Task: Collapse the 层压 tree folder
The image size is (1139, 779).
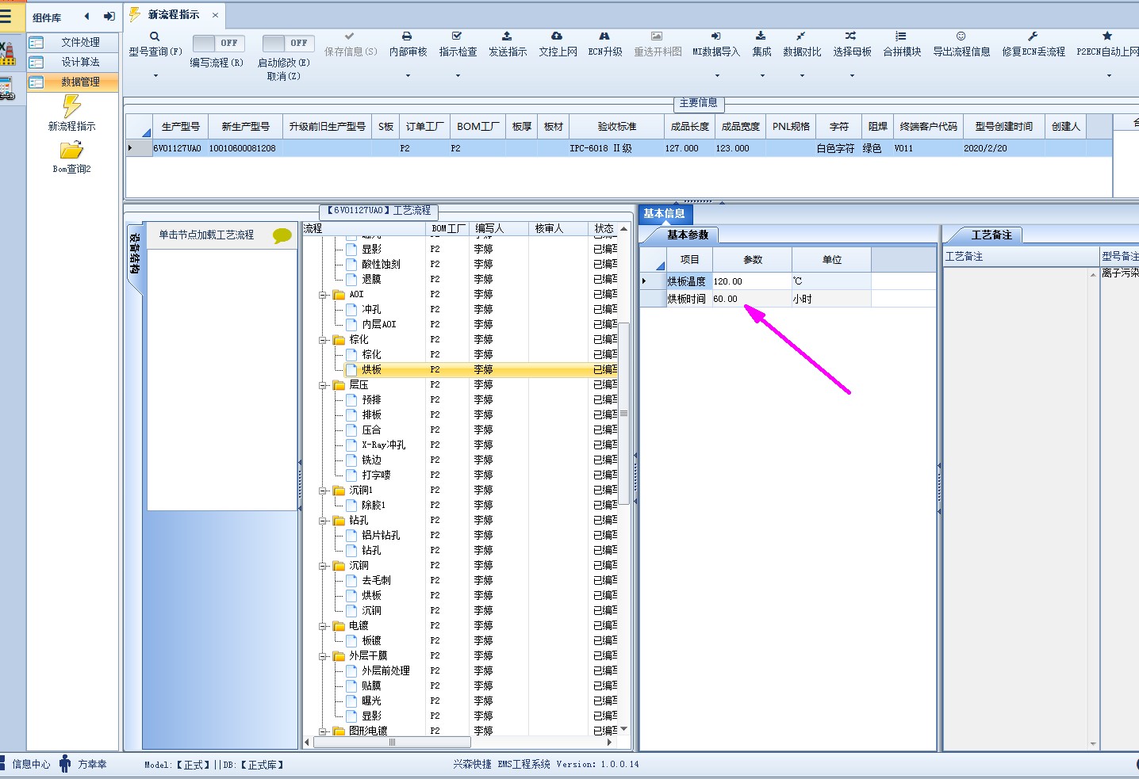Action: (x=324, y=385)
